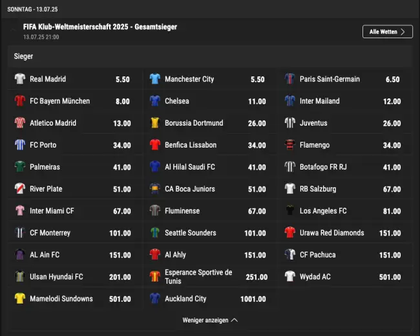Open FIFA Klub-Weltmeisterschaft 2025 Gesamtsieger title

pyautogui.click(x=100, y=27)
